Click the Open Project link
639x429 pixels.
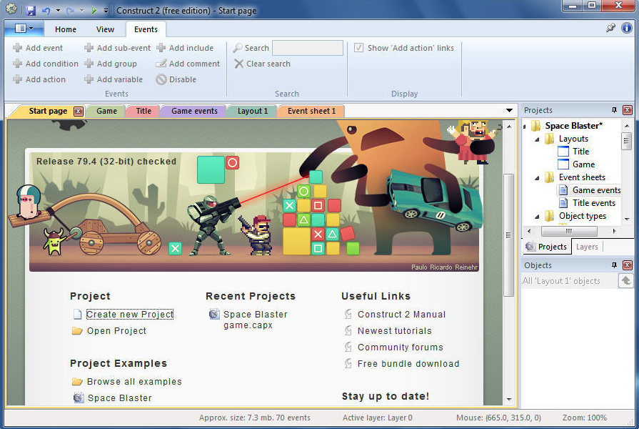coord(116,330)
